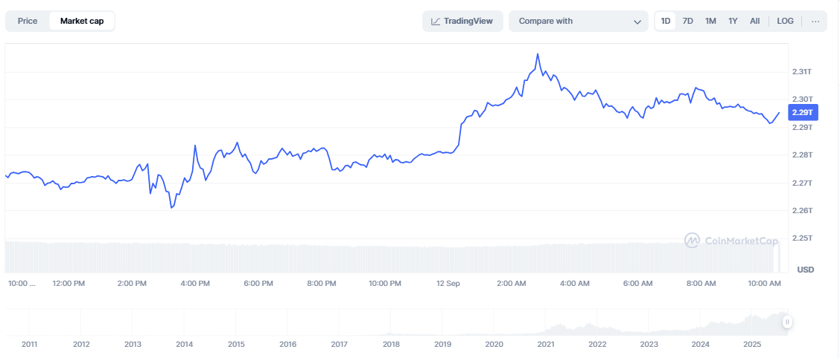
Task: Click the USD currency label
Action: point(805,270)
